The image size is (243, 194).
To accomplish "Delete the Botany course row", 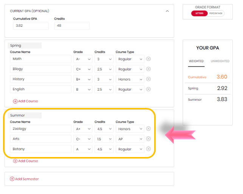I will [x=148, y=149].
